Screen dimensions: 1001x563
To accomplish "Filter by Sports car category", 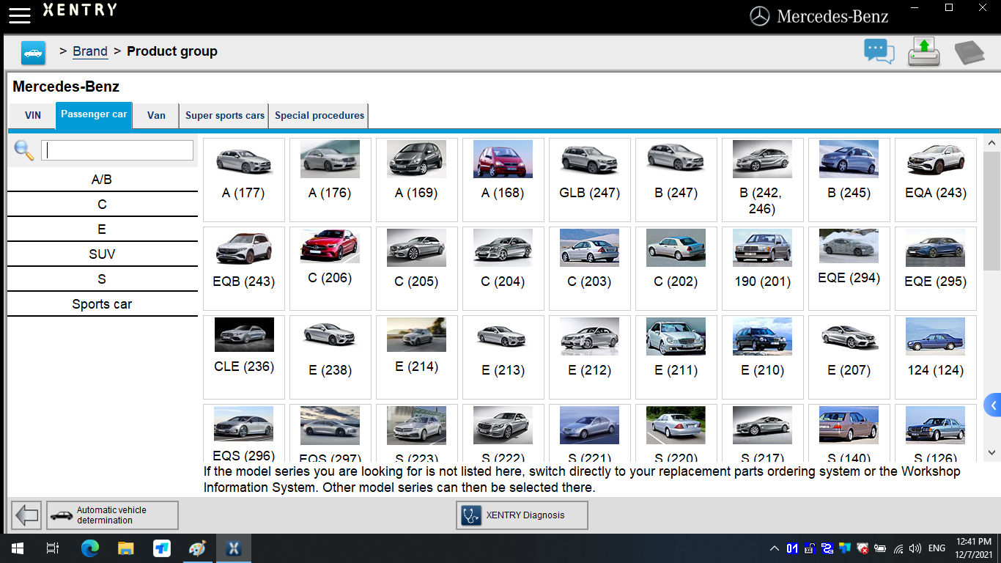I will click(x=103, y=304).
